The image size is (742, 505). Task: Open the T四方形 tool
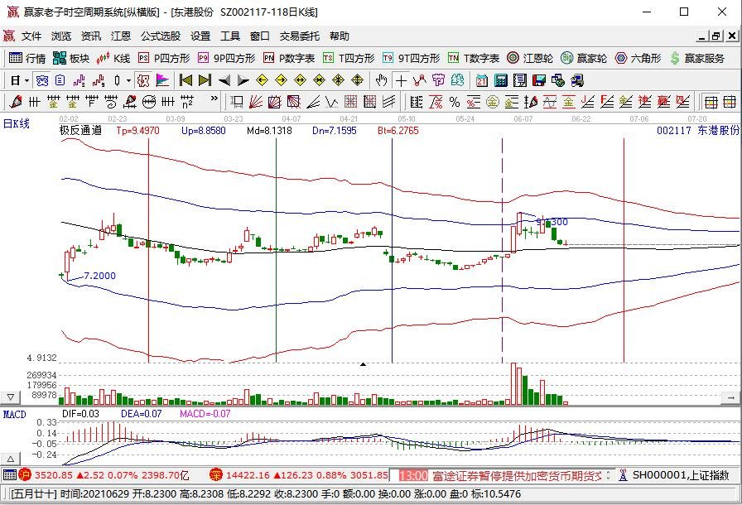(349, 58)
